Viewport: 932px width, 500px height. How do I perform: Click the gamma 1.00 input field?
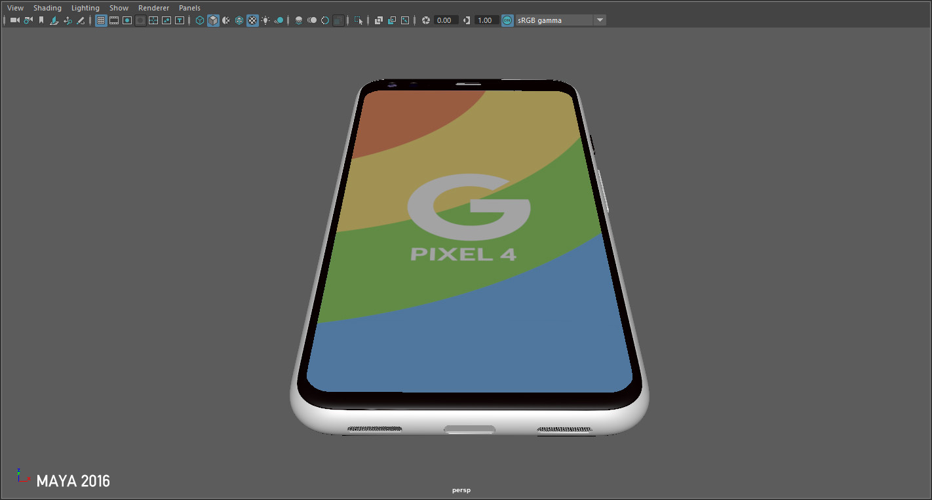point(486,20)
